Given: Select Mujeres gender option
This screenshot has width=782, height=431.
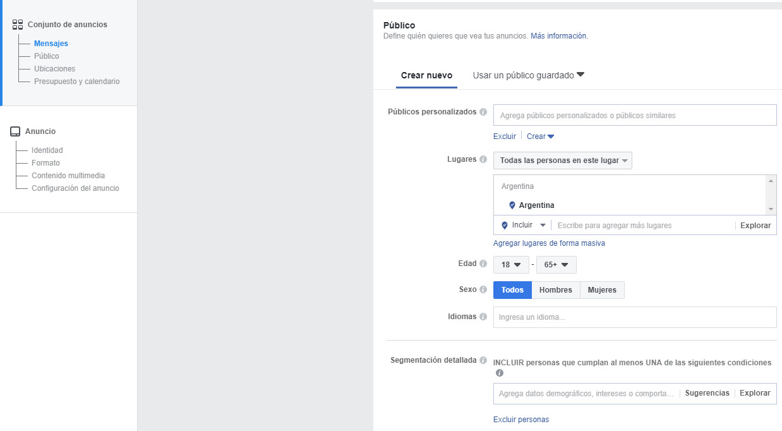Looking at the screenshot, I should (601, 290).
